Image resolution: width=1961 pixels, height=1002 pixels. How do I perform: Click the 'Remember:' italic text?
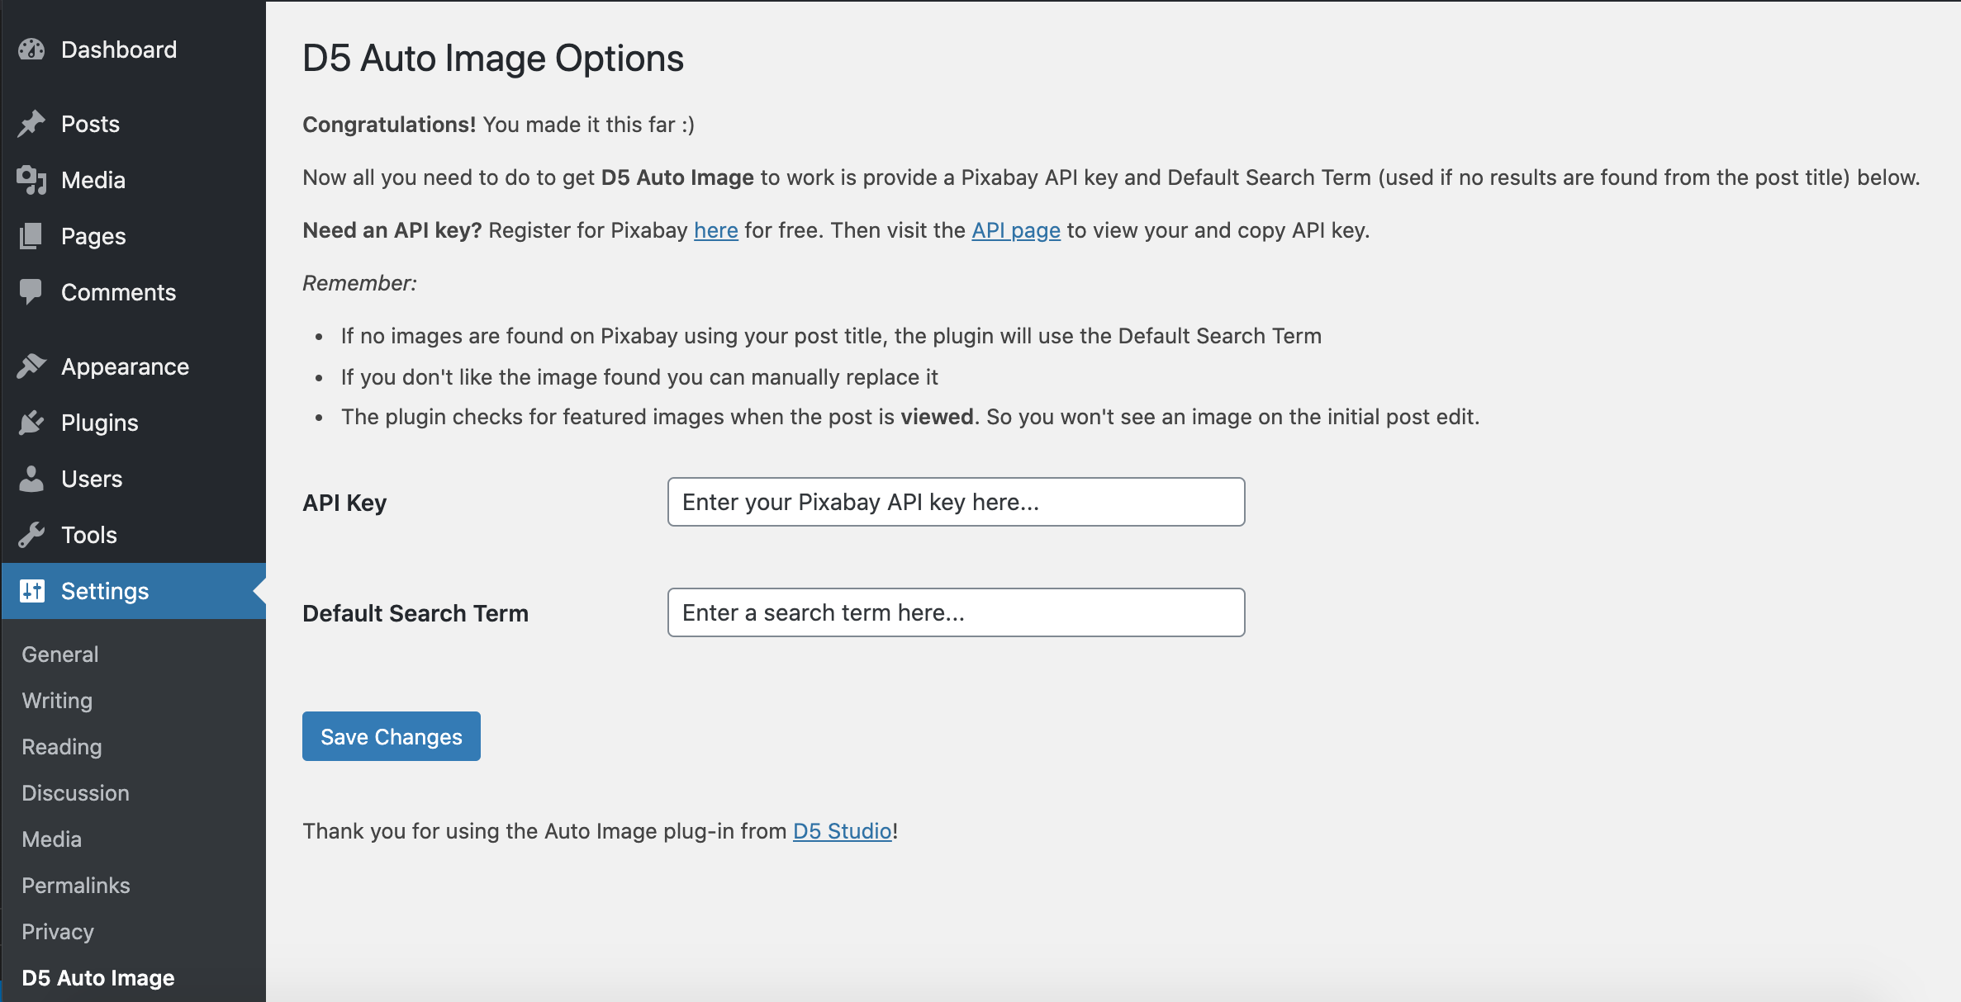coord(360,283)
